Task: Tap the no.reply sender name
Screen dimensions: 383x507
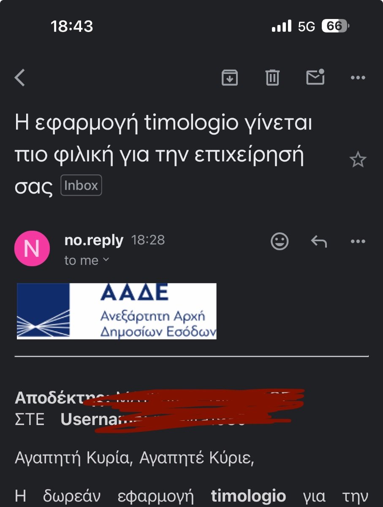Action: click(x=94, y=240)
